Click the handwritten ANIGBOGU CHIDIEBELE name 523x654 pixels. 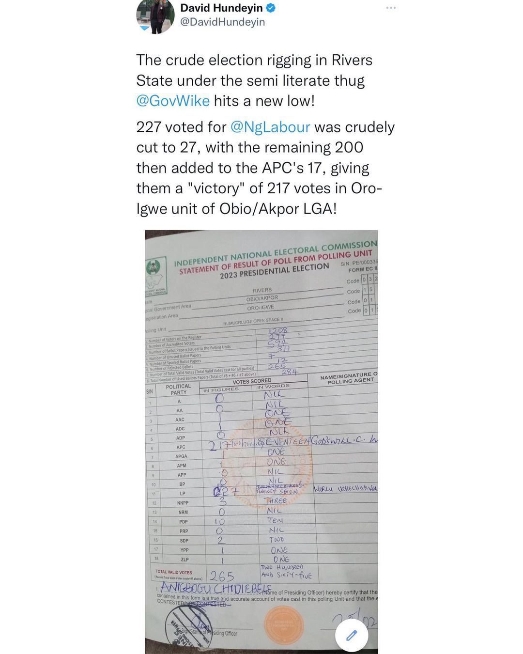[215, 588]
